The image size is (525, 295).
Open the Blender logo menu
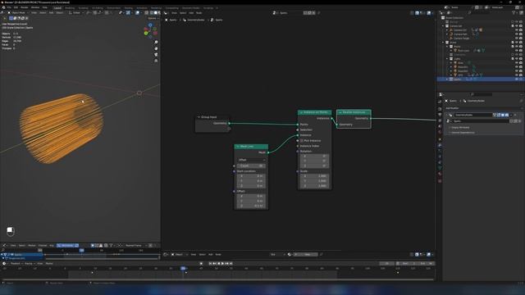coord(3,7)
